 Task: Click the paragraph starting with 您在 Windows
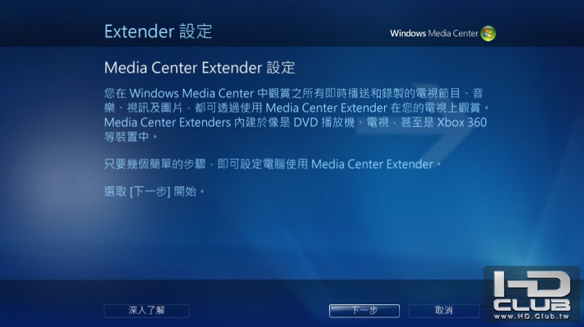tap(297, 115)
